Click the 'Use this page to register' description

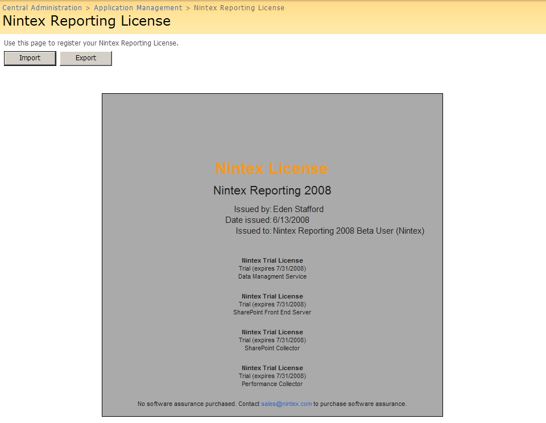pos(91,43)
